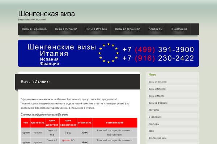217x144 pixels.
Task: Click 'Испания' text in the blue banner
Action: [x=49, y=59]
